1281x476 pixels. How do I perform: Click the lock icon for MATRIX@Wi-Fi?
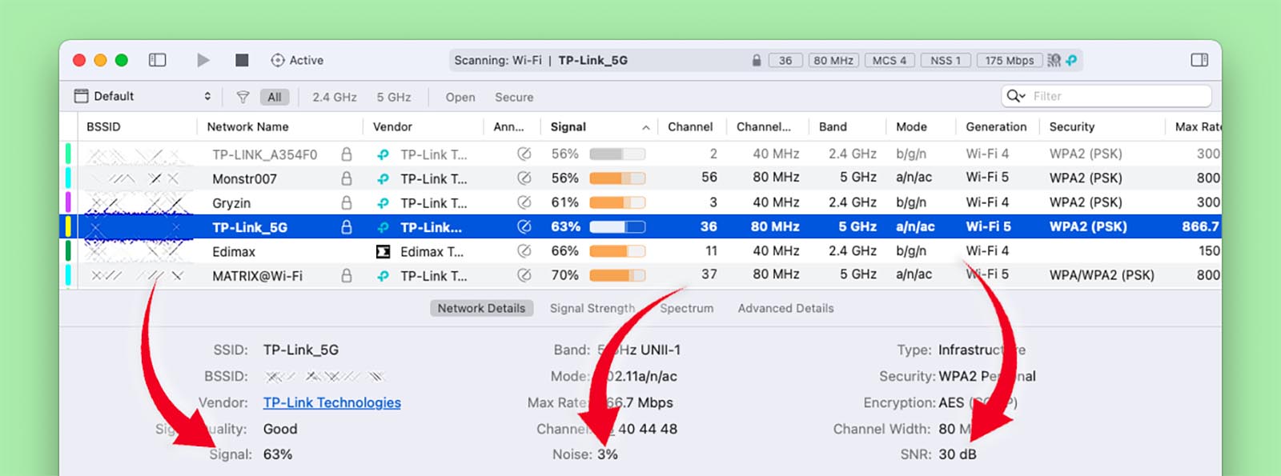(x=347, y=275)
